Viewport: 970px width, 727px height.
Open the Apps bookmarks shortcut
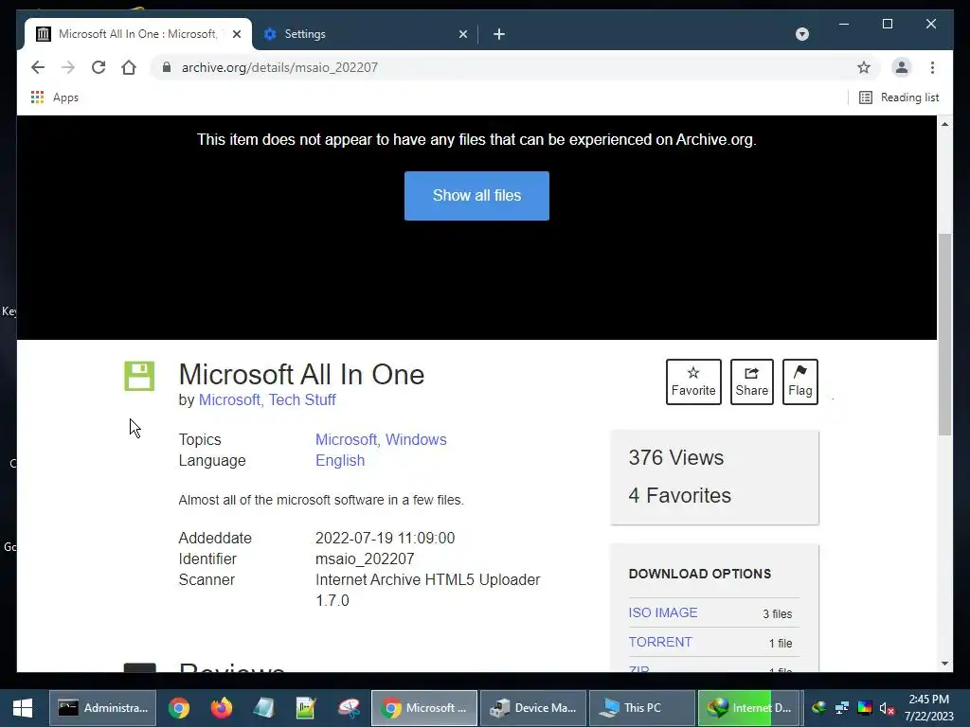[x=54, y=98]
